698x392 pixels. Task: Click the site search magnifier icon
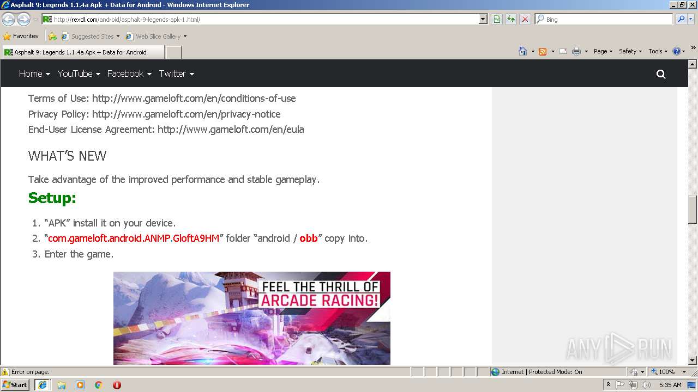point(661,74)
